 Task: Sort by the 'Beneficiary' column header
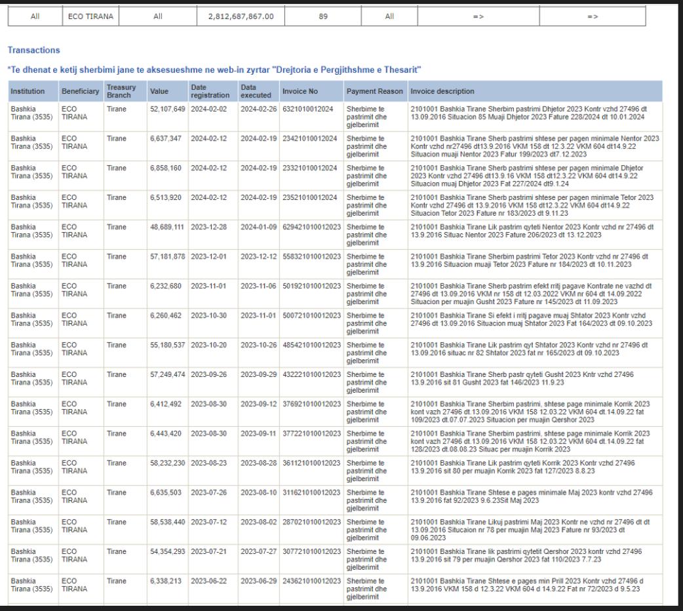click(79, 91)
